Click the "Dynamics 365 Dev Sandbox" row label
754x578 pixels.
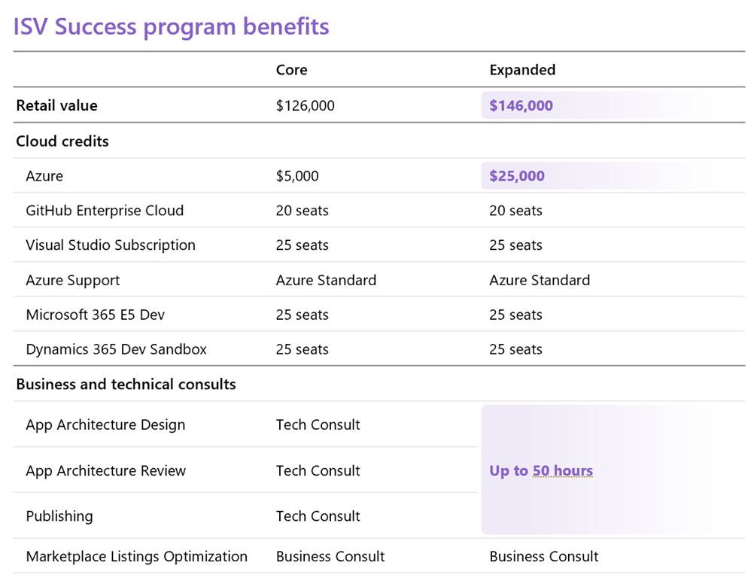[117, 349]
